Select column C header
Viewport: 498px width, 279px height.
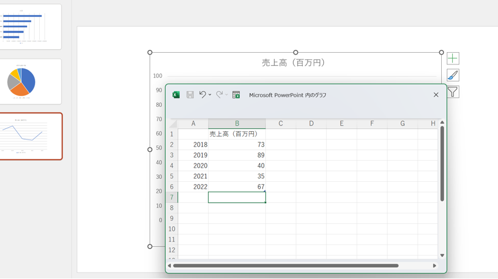coord(281,124)
